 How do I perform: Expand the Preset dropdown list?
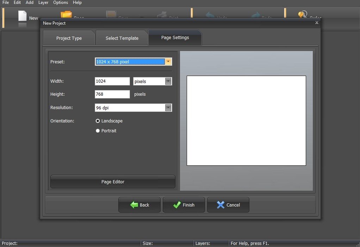pos(168,62)
